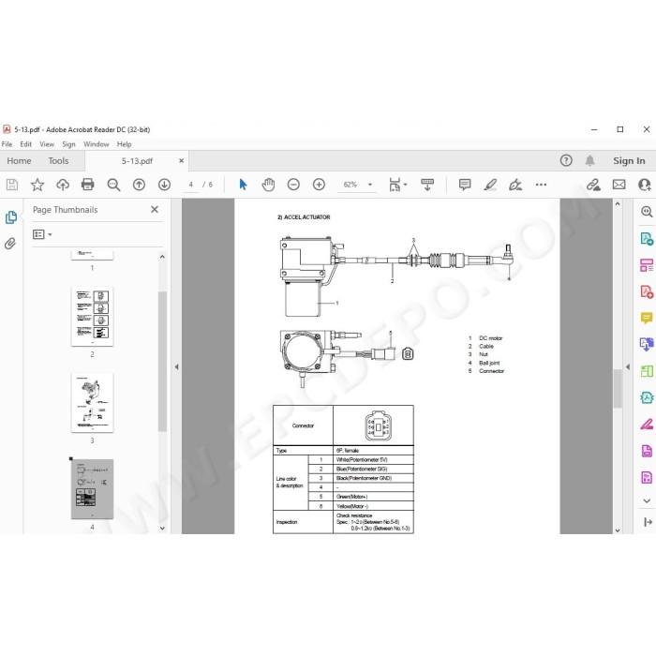Click the document vertical scrollbar thumb
The width and height of the screenshot is (656, 656).
[618, 388]
